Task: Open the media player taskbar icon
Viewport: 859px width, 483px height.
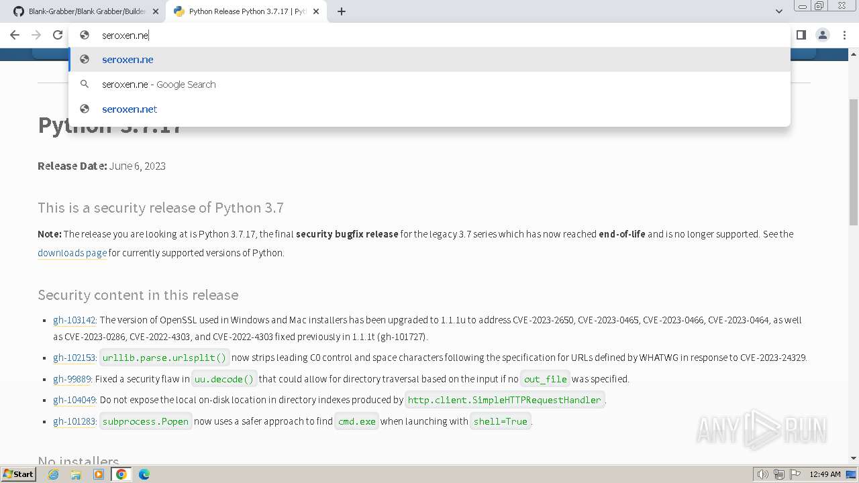Action: (x=99, y=474)
